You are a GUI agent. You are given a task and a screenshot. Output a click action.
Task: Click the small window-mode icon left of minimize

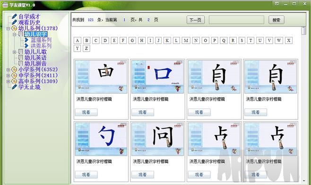(276, 4)
